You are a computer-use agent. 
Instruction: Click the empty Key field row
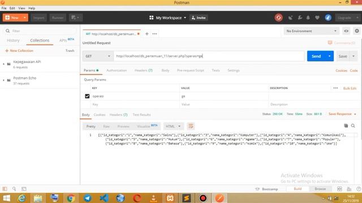pyautogui.click(x=135, y=104)
